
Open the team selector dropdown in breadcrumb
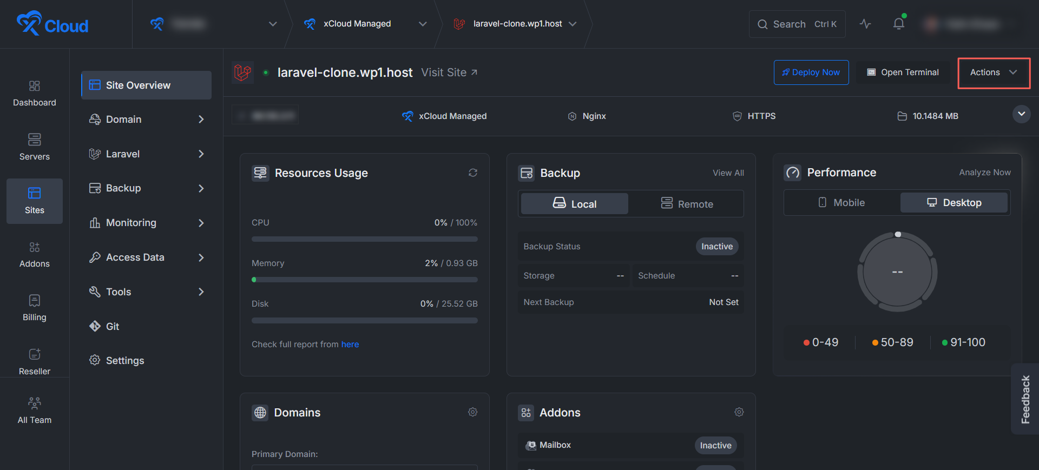pyautogui.click(x=213, y=24)
